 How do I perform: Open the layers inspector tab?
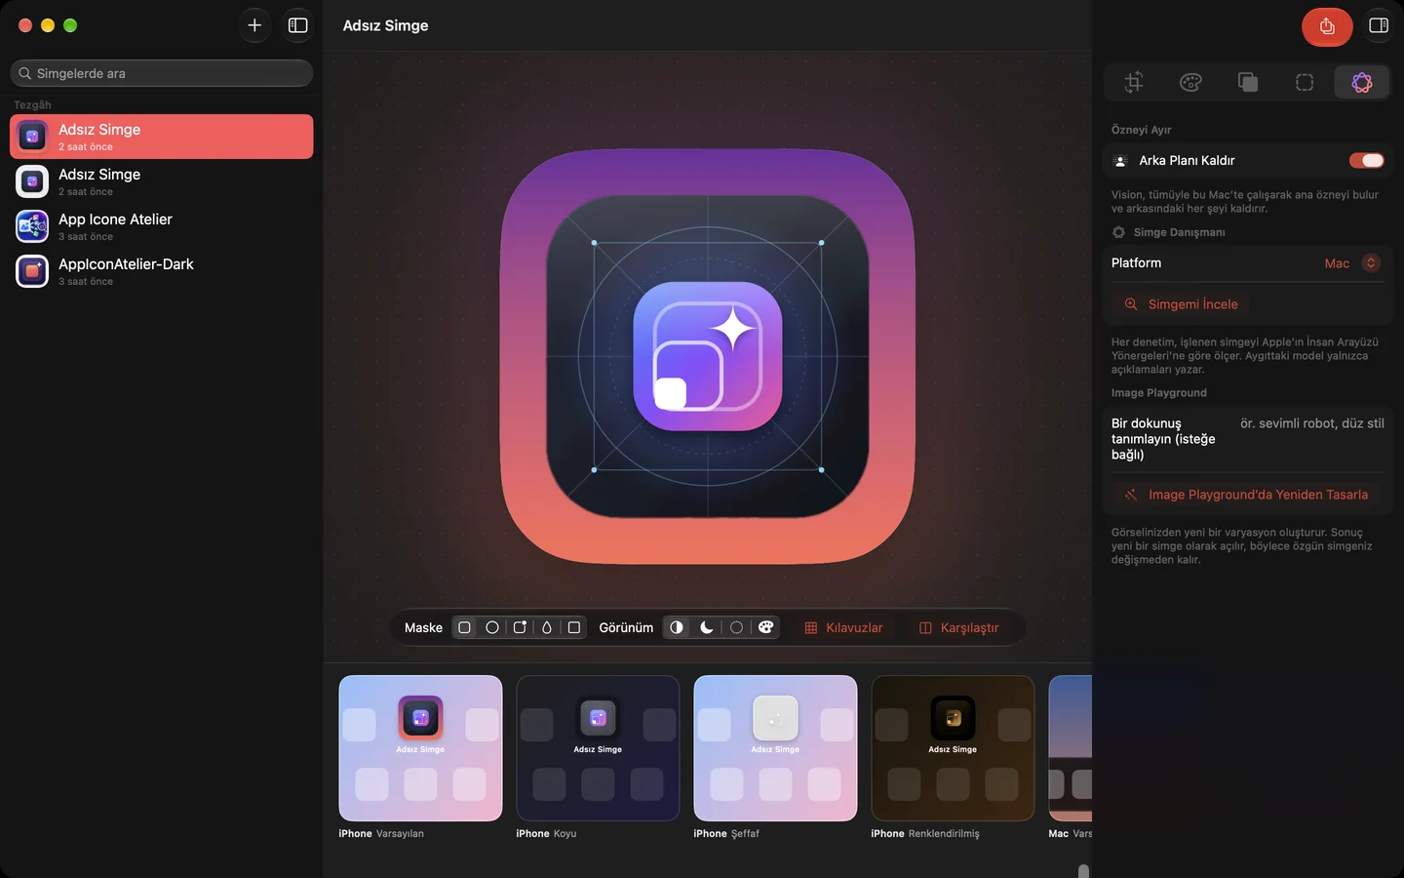(1248, 82)
